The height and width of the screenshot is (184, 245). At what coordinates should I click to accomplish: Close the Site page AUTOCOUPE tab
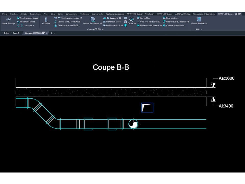coord(47,33)
